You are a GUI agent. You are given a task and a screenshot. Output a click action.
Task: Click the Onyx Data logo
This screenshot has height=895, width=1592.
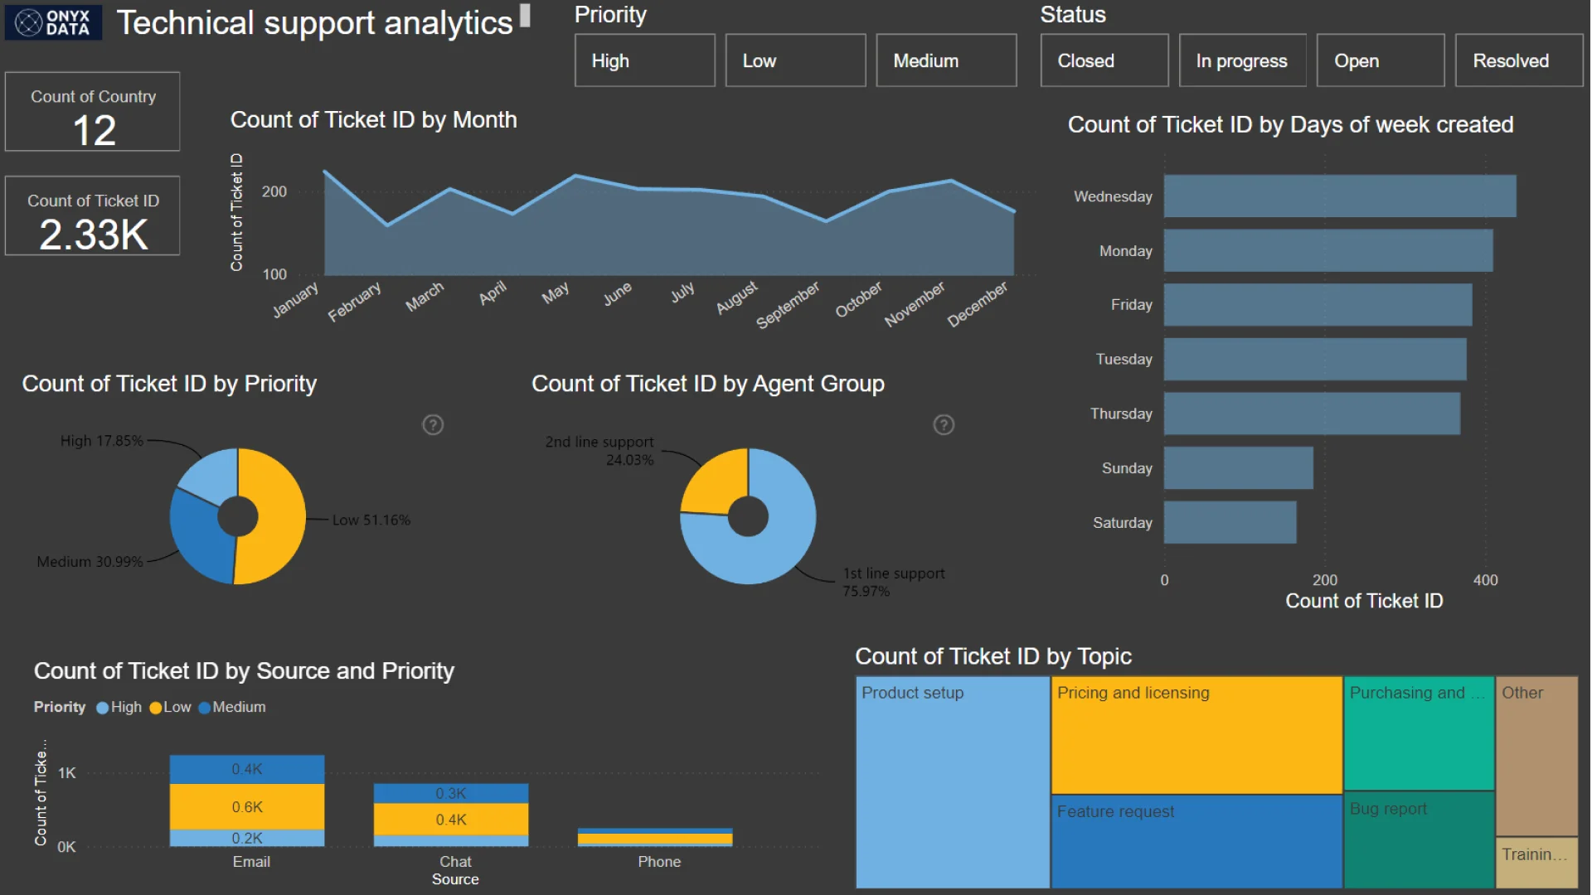pos(53,22)
